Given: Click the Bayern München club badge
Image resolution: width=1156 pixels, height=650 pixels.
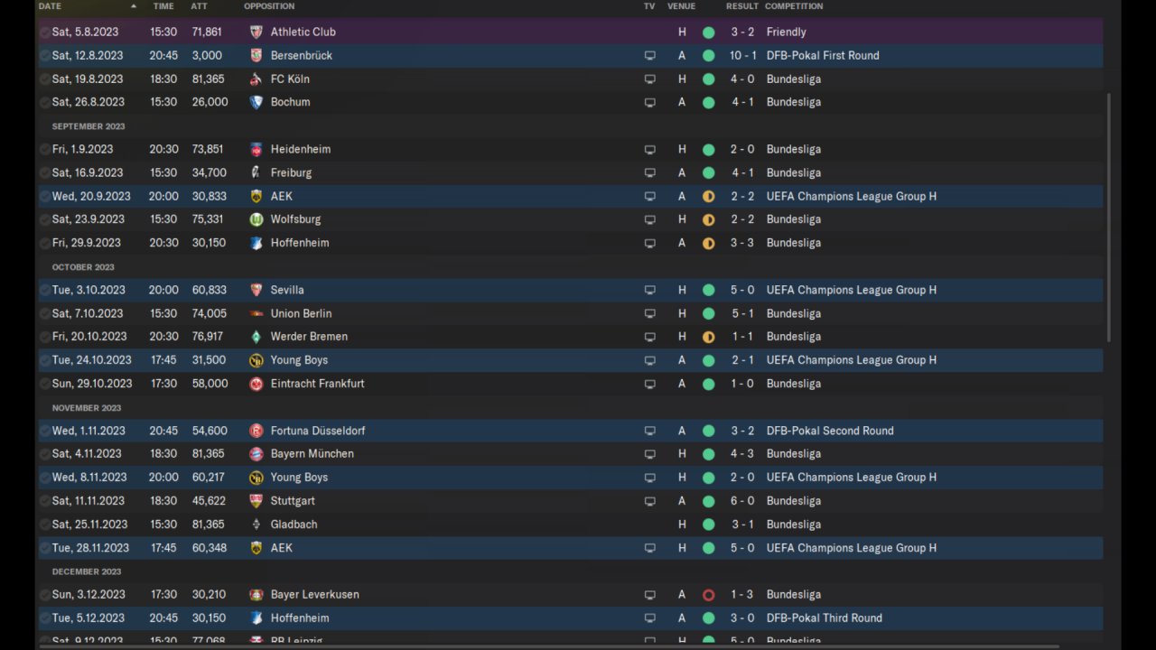Looking at the screenshot, I should coord(256,454).
